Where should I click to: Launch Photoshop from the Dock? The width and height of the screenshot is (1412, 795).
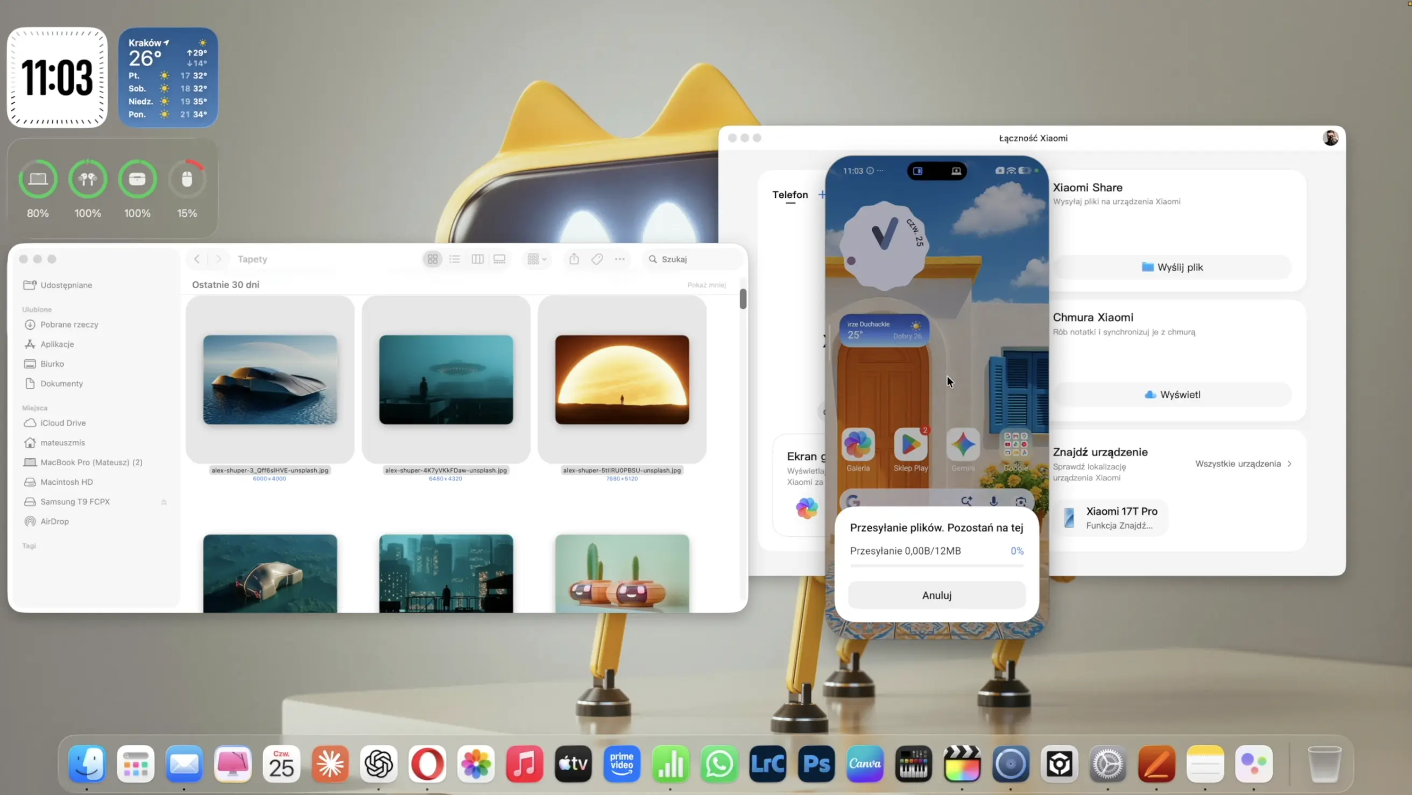coord(816,764)
